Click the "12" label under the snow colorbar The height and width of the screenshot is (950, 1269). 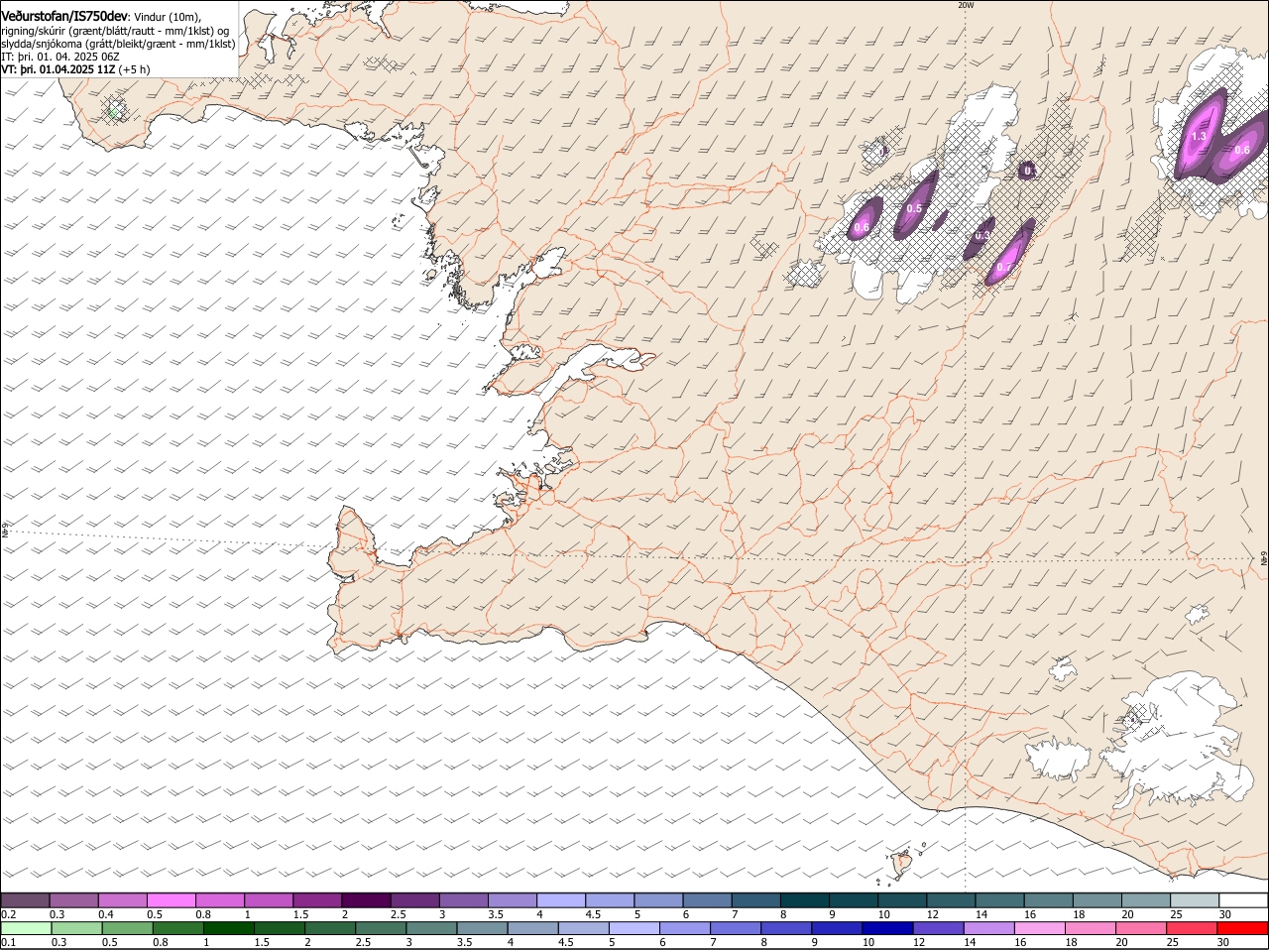pos(932,913)
